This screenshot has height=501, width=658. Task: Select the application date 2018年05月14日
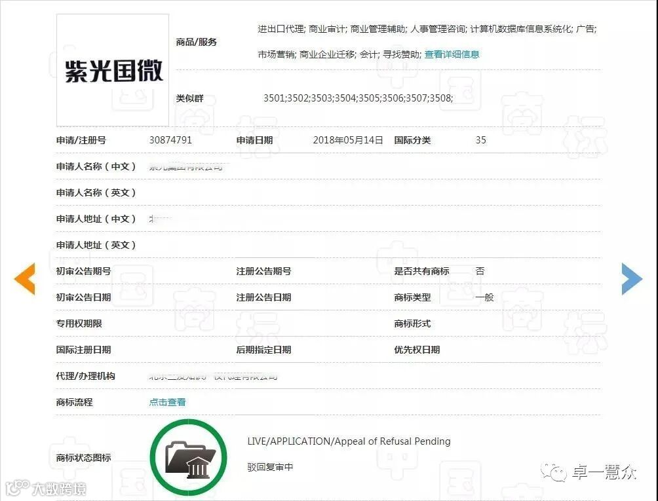coord(348,140)
